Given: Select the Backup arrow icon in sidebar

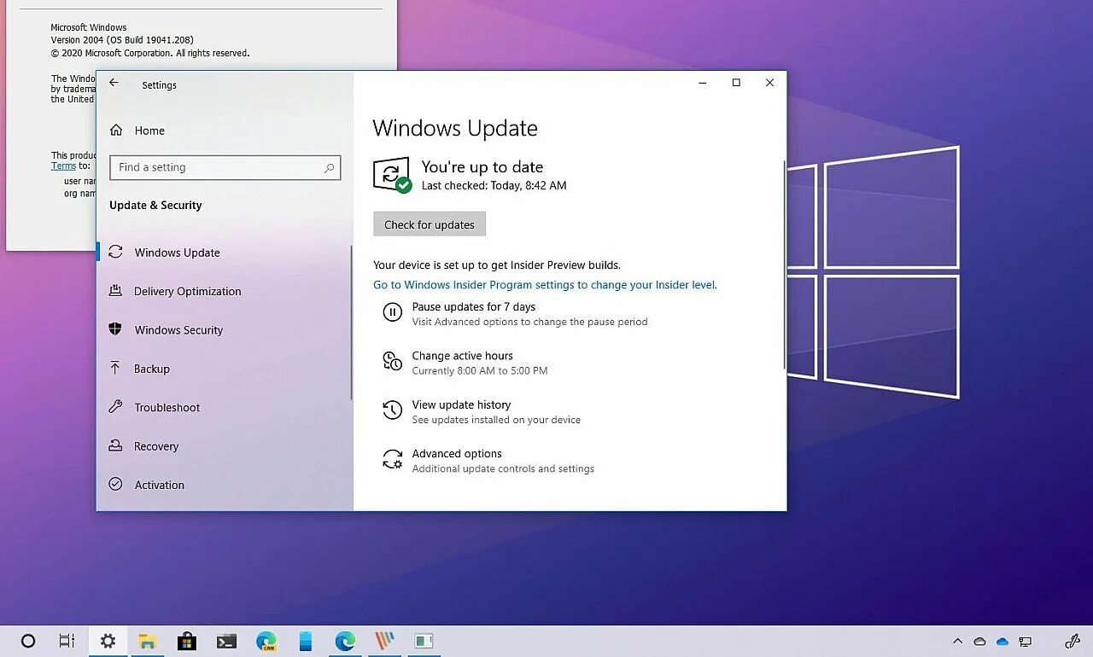Looking at the screenshot, I should pos(116,369).
